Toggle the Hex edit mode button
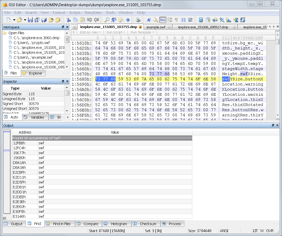The width and height of the screenshot is (282, 236). click(x=163, y=20)
